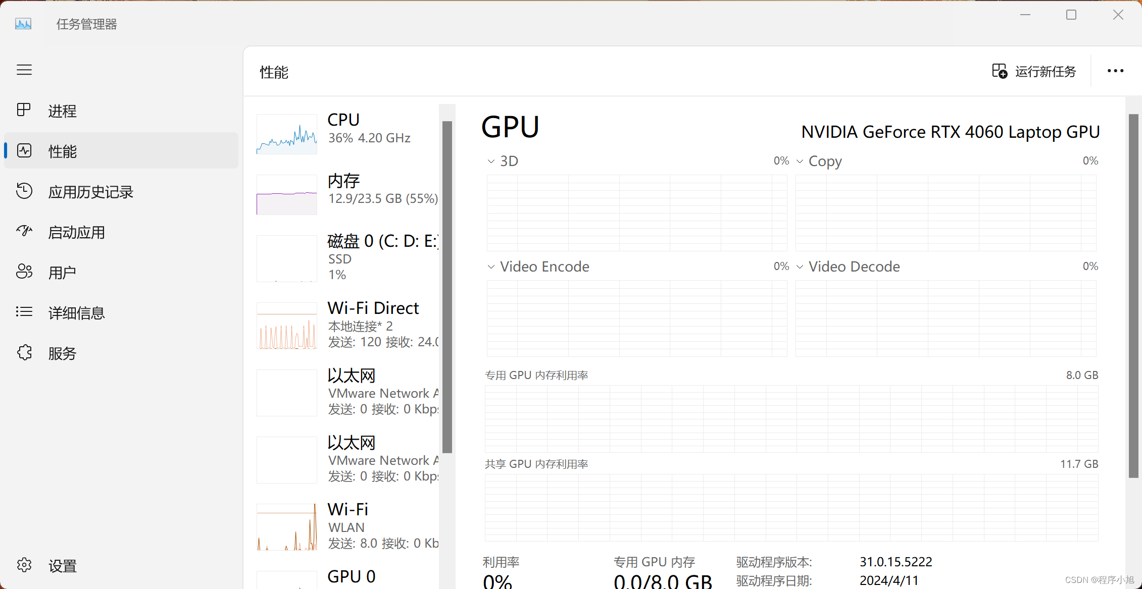Click the App history (应用历史记录) clock icon
1142x589 pixels.
point(24,191)
